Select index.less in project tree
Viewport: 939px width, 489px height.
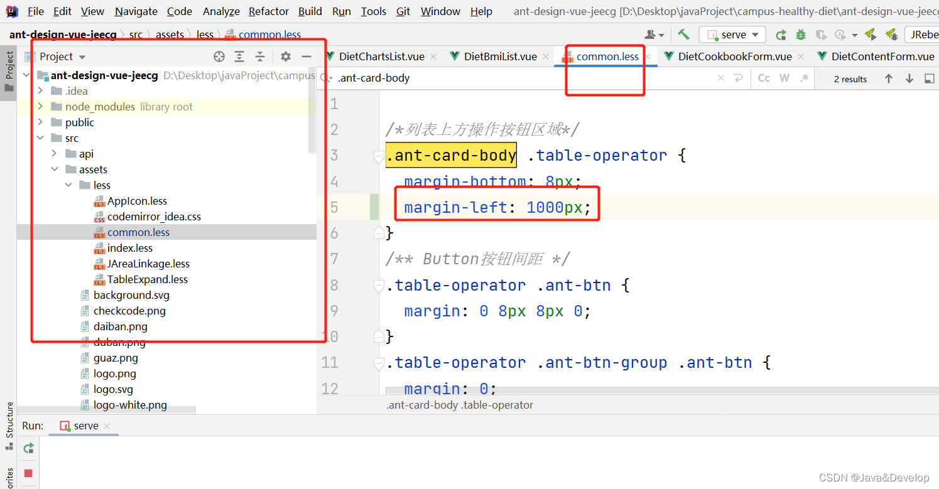[x=130, y=248]
